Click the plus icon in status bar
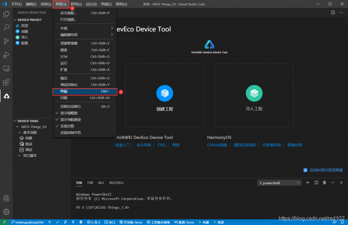348x225 pixels. point(49,222)
